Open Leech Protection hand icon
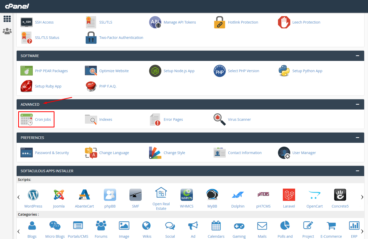 pyautogui.click(x=284, y=22)
